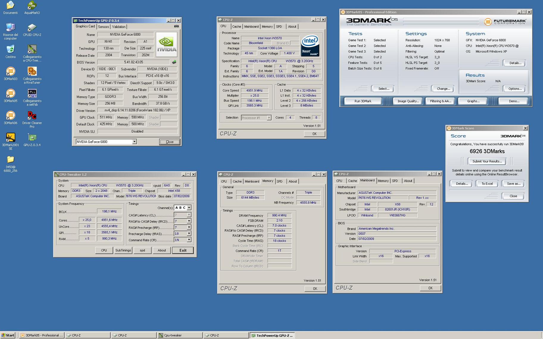The height and width of the screenshot is (339, 543).
Task: Open the Processor #1 selection dropdown
Action: click(269, 118)
